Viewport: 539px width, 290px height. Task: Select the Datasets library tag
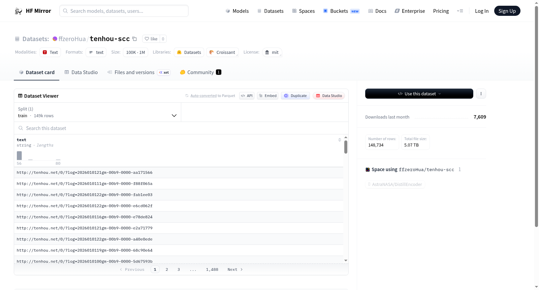189,52
